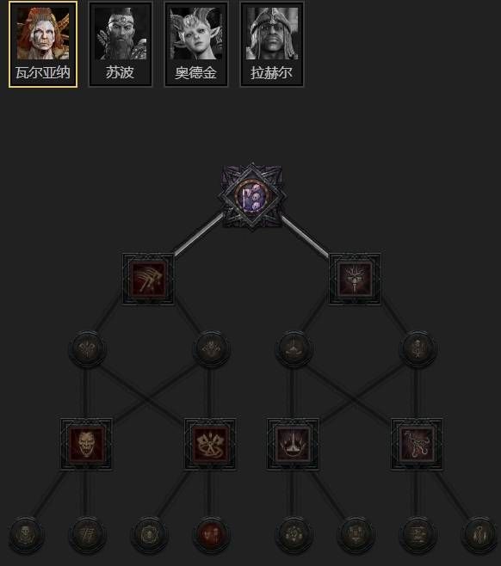Screen dimensions: 501x566
Task: Activate the red glowing round passive node
Action: (211, 534)
